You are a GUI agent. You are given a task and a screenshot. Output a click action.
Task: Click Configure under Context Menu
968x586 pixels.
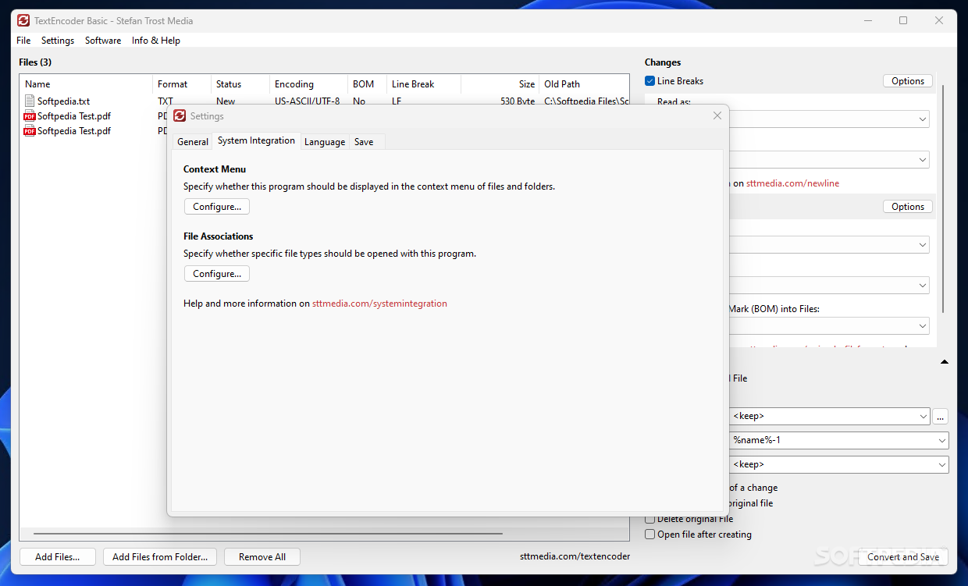[217, 207]
